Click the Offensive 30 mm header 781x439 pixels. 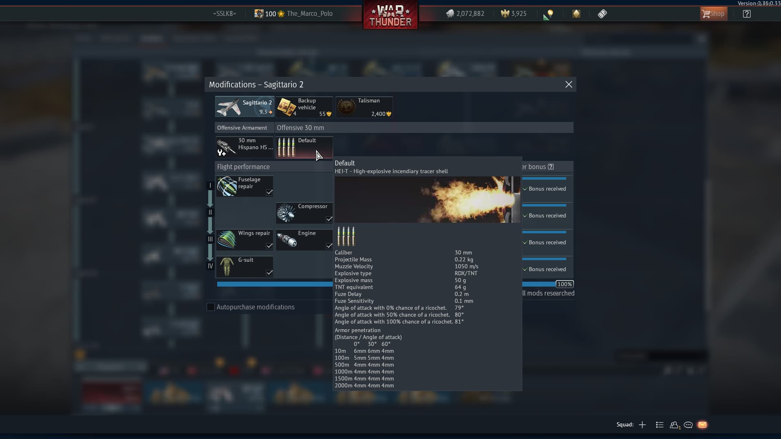[x=424, y=128]
